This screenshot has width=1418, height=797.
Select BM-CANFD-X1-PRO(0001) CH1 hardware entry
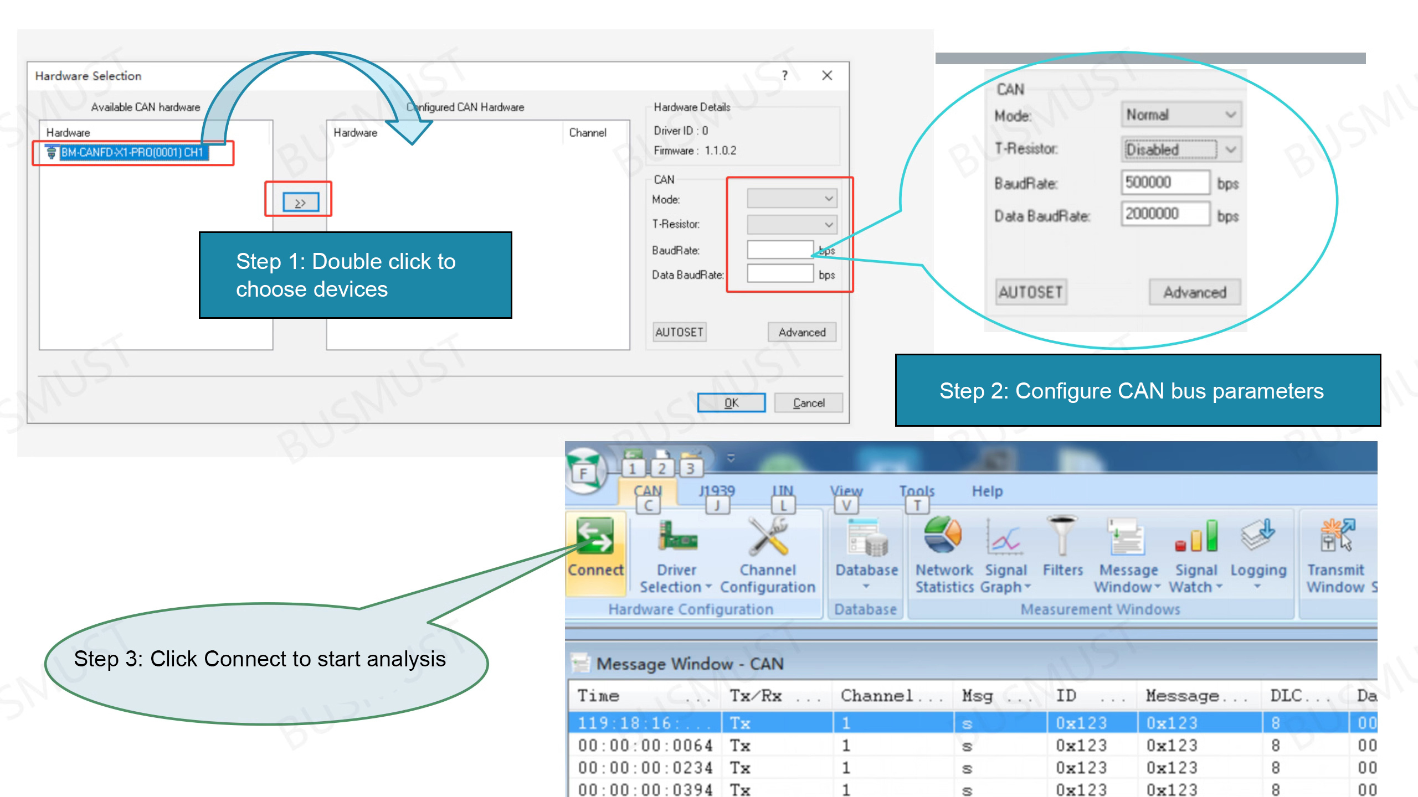132,153
